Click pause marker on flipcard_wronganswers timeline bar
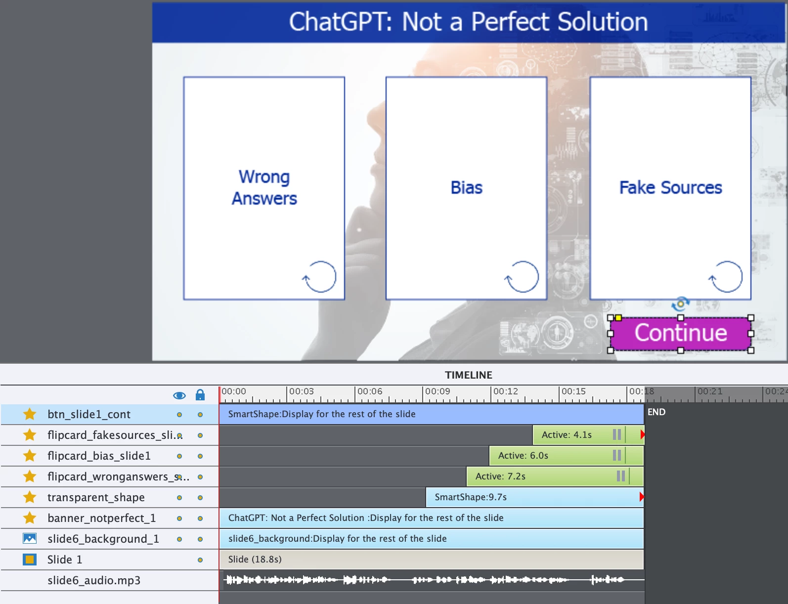Image resolution: width=788 pixels, height=604 pixels. coord(621,476)
